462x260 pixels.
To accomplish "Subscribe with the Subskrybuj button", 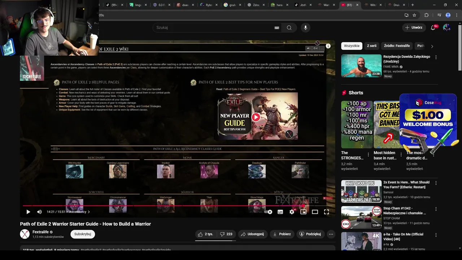I will click(83, 234).
